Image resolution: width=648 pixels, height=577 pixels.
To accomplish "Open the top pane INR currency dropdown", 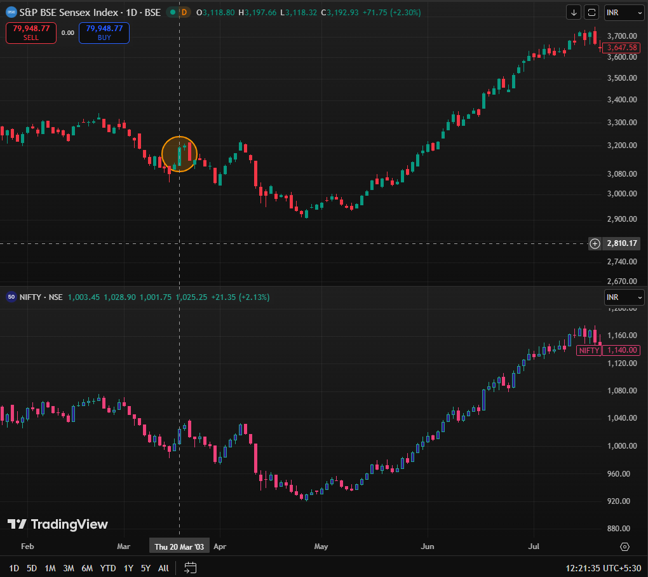I will click(x=623, y=12).
